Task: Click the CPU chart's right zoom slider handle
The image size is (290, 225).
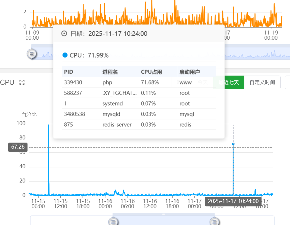Action: point(214,221)
